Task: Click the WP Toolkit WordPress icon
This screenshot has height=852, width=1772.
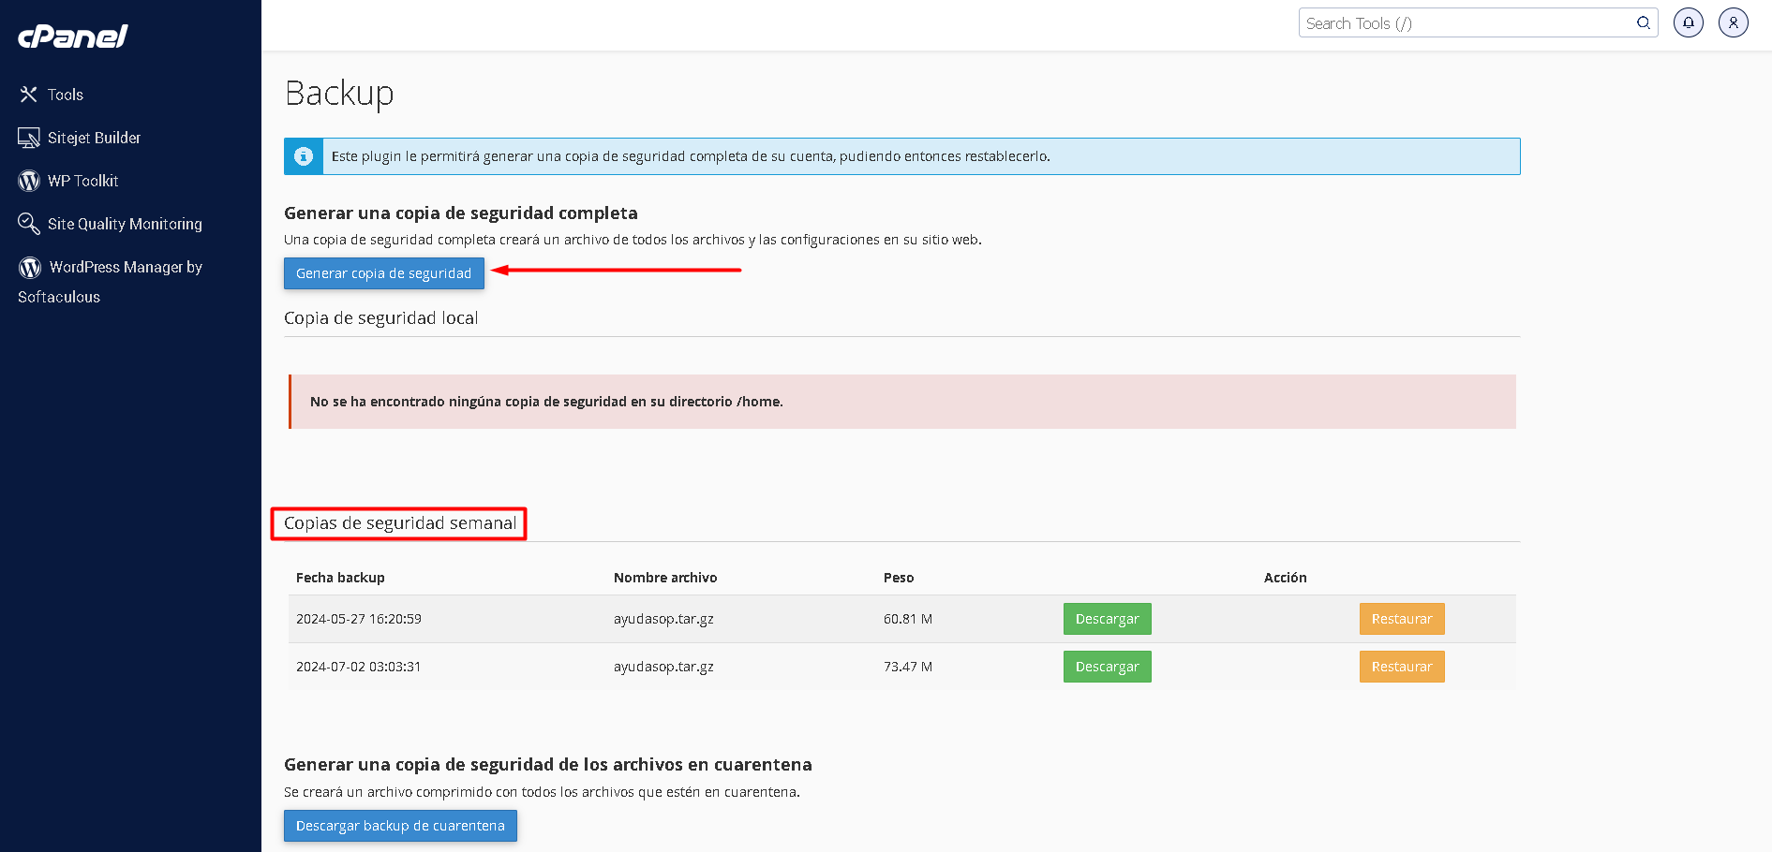Action: 29,181
